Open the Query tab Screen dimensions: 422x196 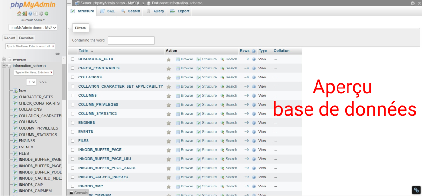[155, 11]
